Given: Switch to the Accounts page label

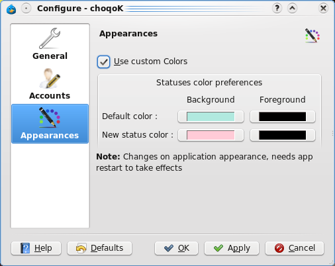Looking at the screenshot, I should click(x=50, y=95).
